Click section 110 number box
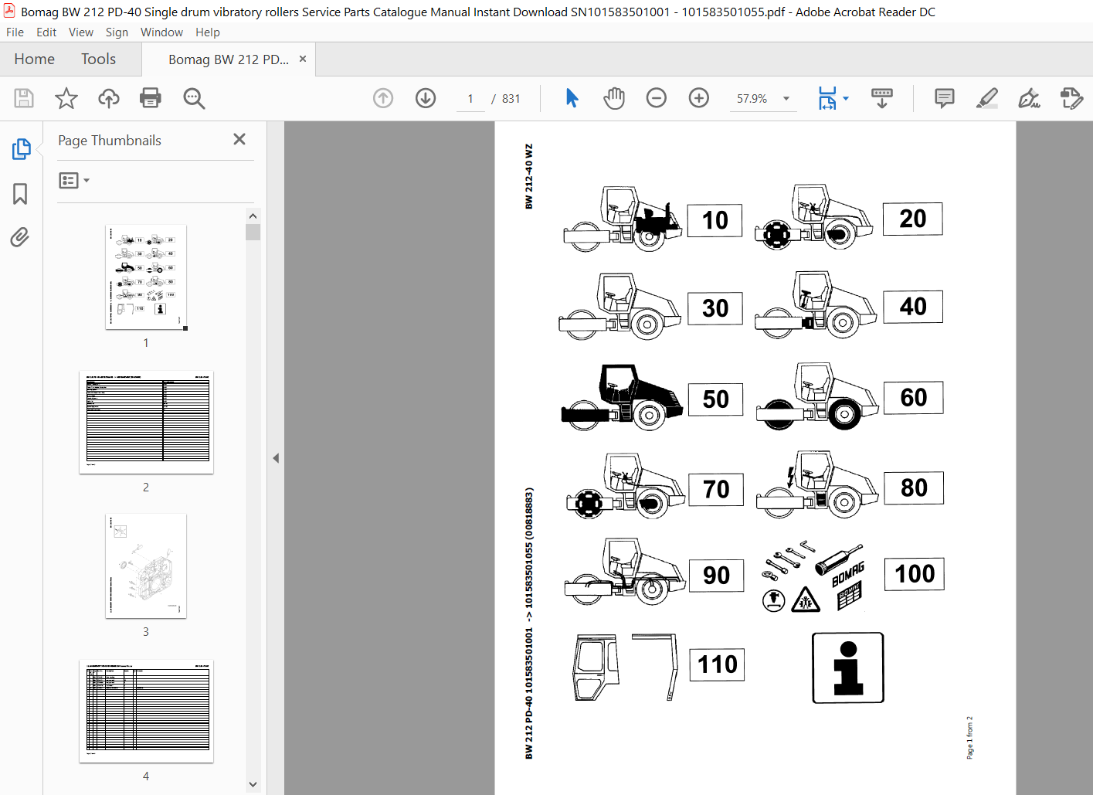1093x795 pixels. 717,664
